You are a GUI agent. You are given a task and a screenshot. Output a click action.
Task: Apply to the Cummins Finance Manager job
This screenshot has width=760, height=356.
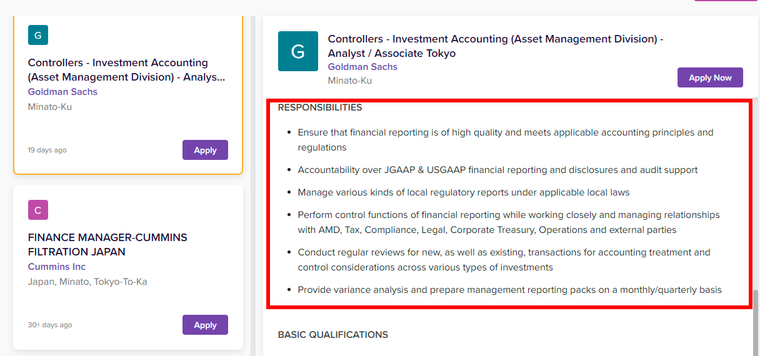(205, 325)
